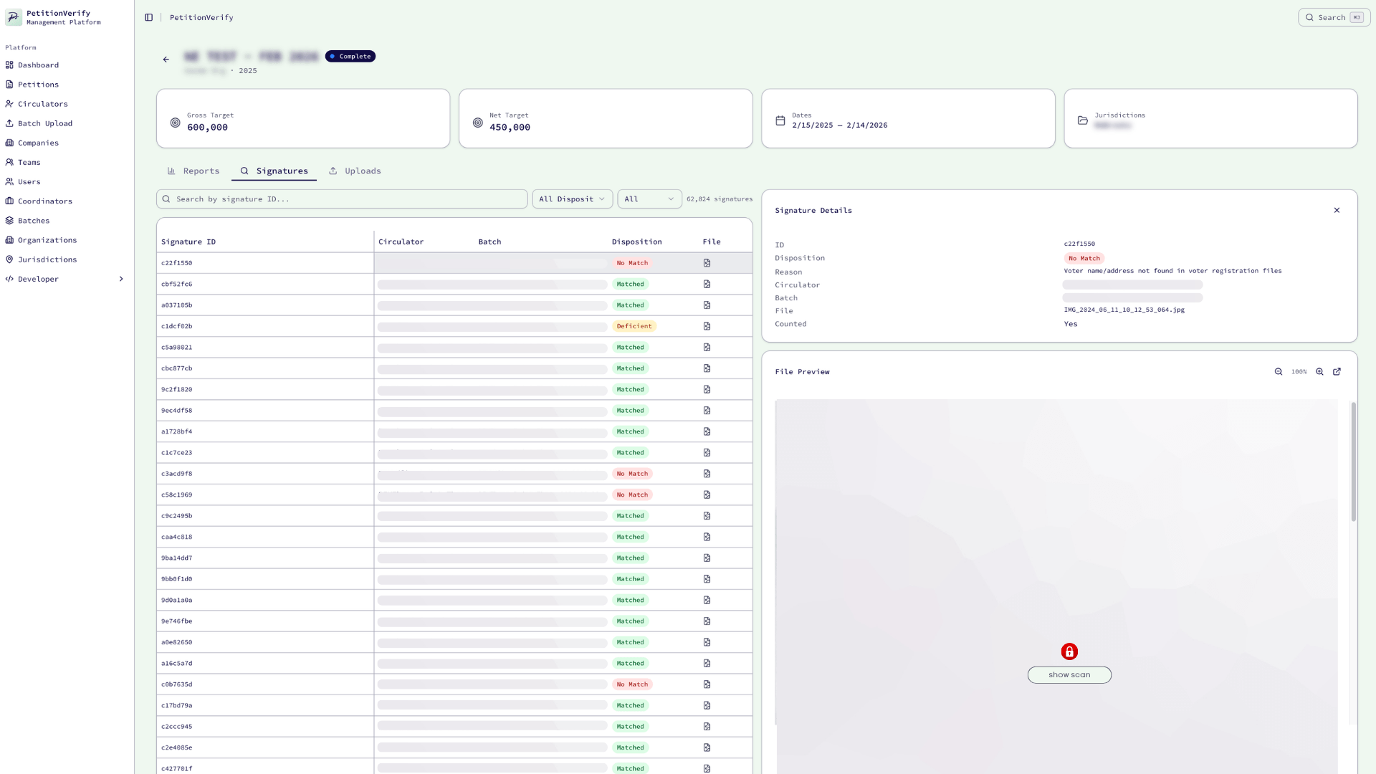Open the All Disposit filter dropdown
This screenshot has width=1376, height=774.
click(572, 199)
